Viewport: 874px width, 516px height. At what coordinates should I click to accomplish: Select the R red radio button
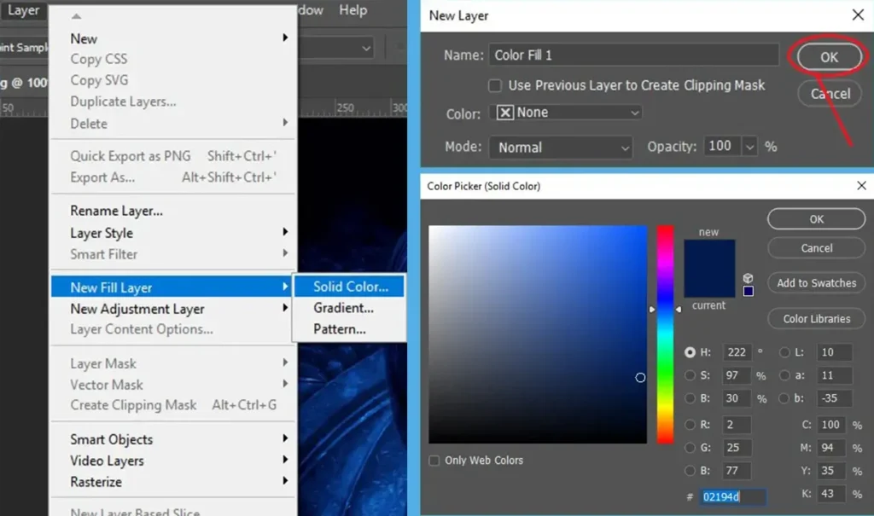point(690,425)
